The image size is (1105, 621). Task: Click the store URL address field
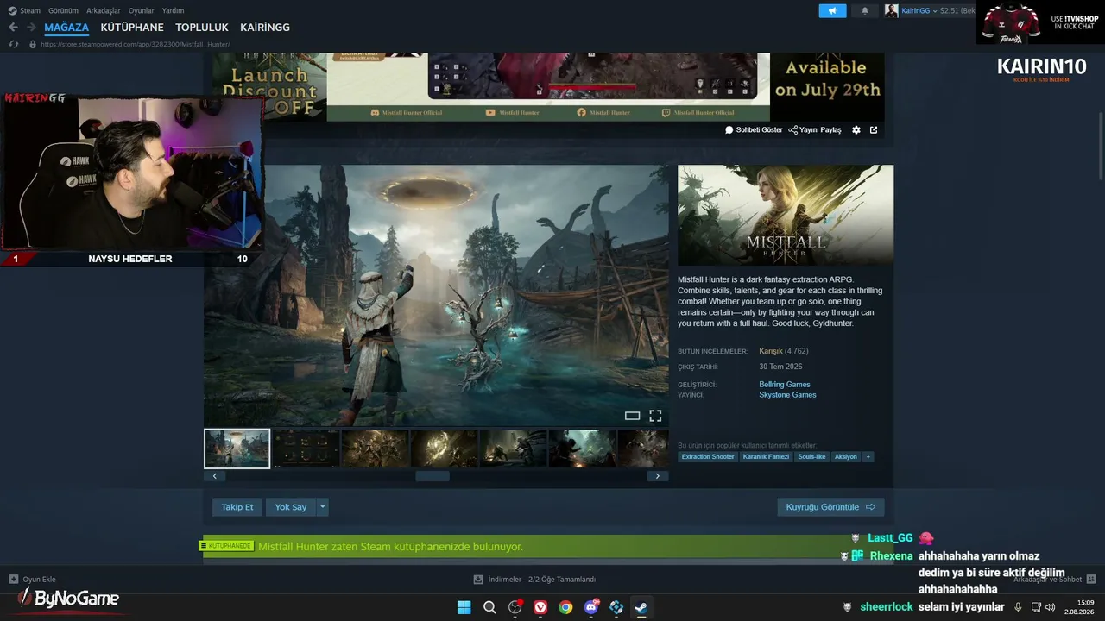pyautogui.click(x=136, y=44)
